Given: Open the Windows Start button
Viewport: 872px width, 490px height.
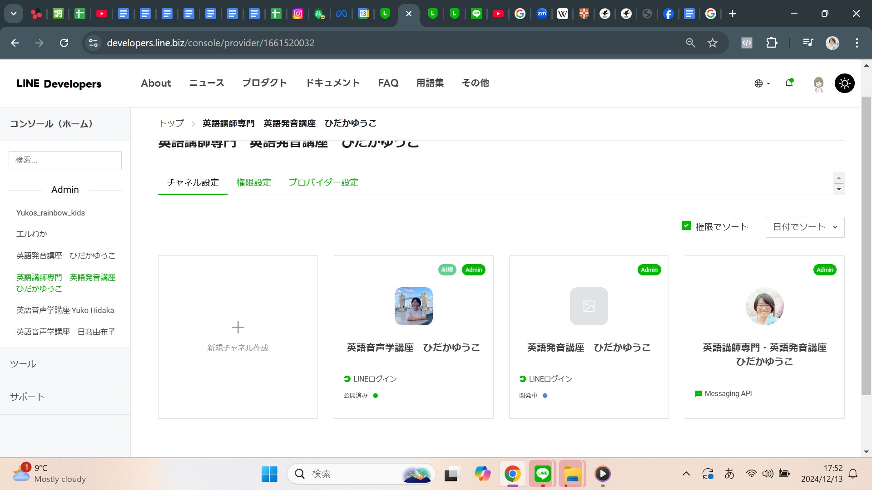Looking at the screenshot, I should (x=269, y=474).
